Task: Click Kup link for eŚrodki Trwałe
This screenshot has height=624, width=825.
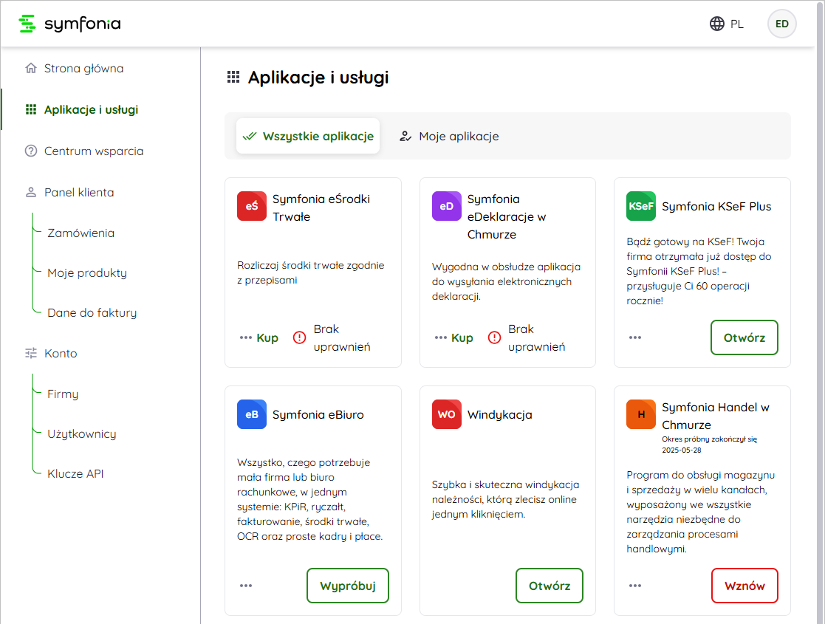Action: pyautogui.click(x=267, y=337)
